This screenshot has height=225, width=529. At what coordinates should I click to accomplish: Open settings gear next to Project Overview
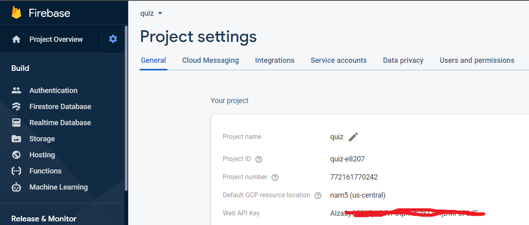[x=113, y=39]
